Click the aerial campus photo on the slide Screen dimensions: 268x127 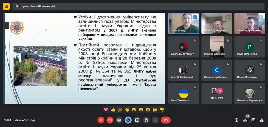(40, 66)
